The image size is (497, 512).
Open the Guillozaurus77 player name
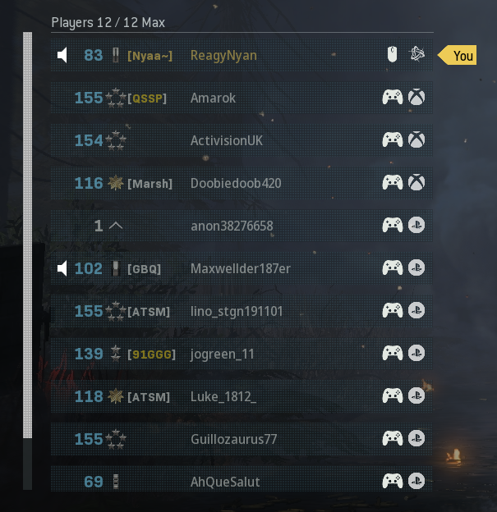coord(234,439)
